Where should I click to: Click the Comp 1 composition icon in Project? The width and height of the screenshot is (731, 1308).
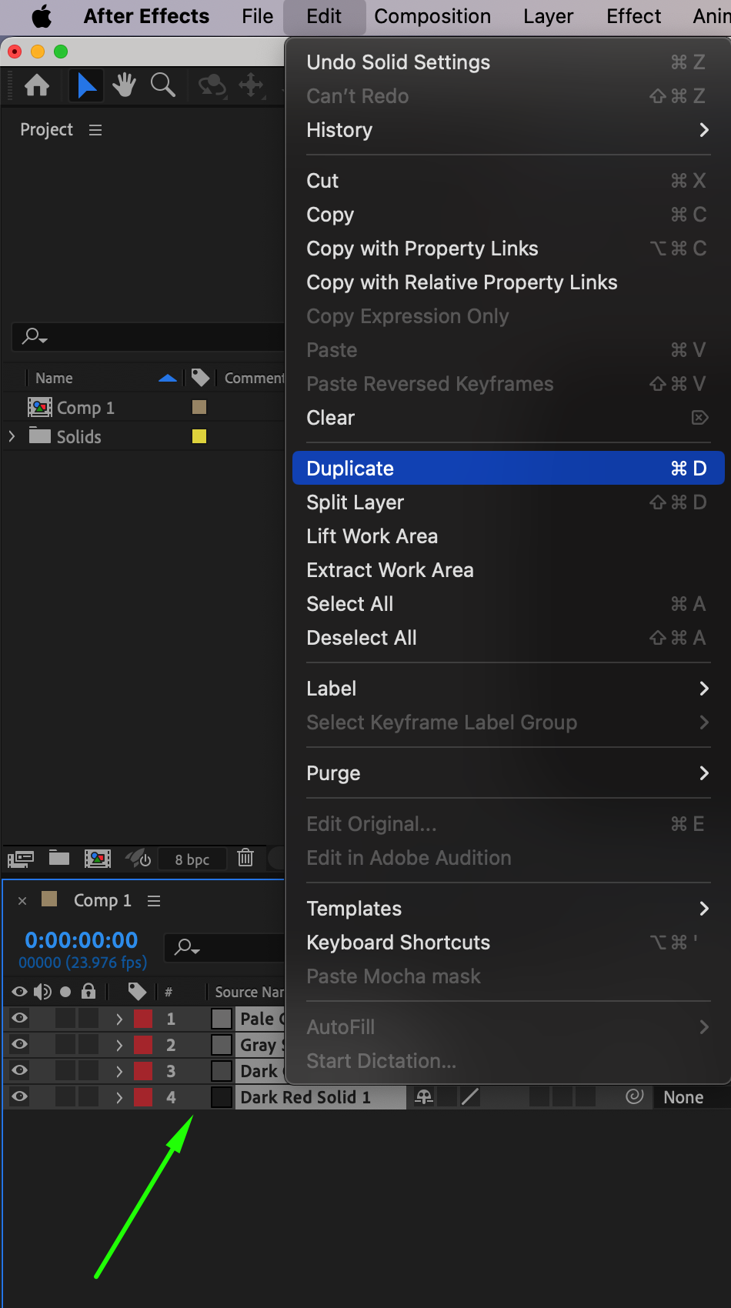pyautogui.click(x=40, y=407)
